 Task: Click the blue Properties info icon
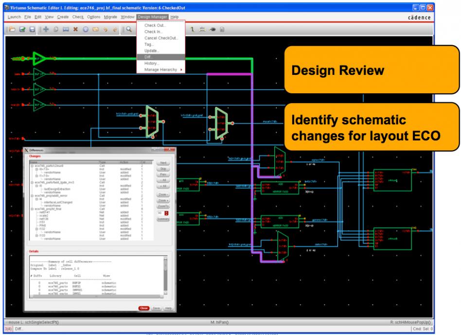[86, 29]
